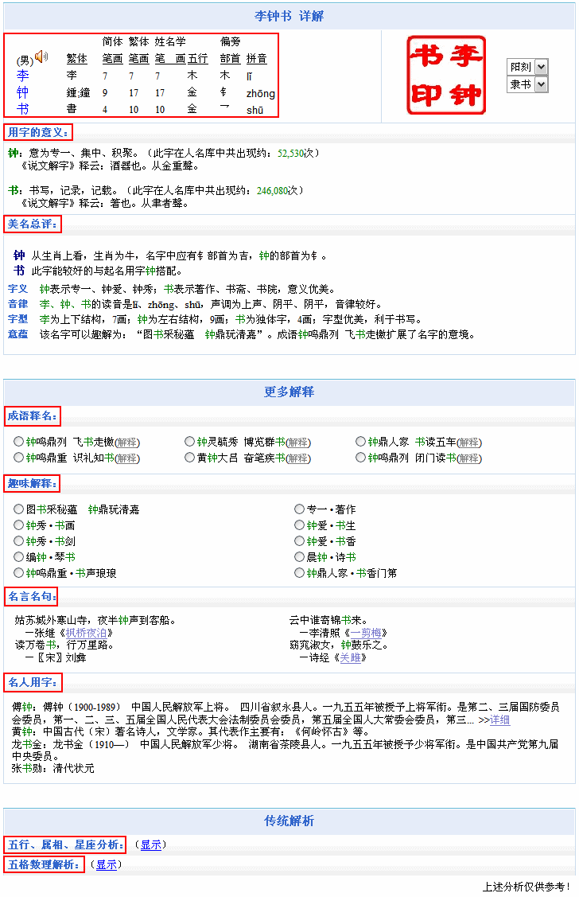579x897 pixels.
Task: Play name pronunciation with the speaker icon
Action: [41, 57]
